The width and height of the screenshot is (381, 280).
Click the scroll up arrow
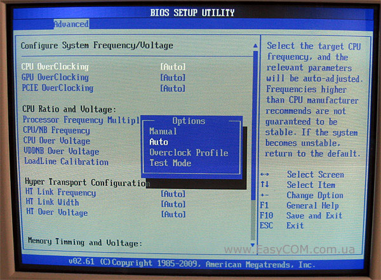coord(255,46)
